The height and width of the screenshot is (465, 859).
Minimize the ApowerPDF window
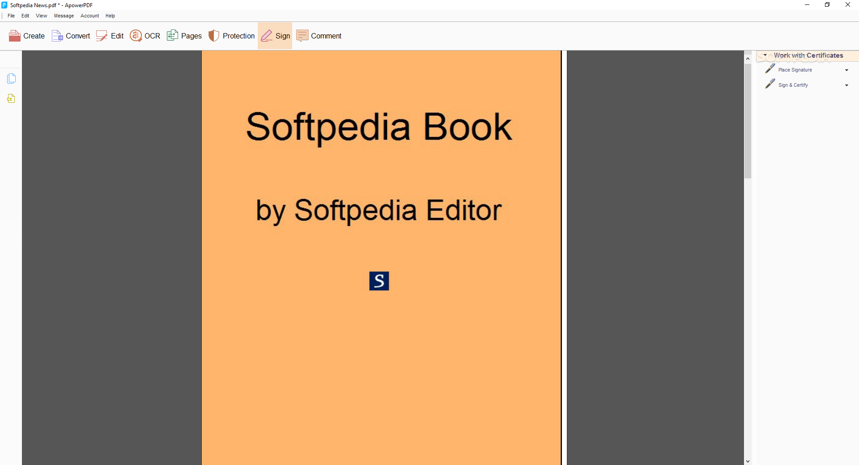coord(807,5)
